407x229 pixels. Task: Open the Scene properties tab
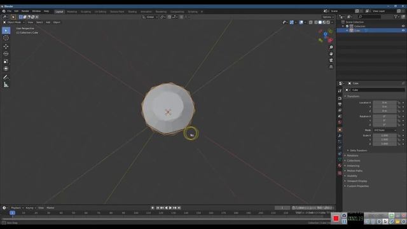[340, 116]
